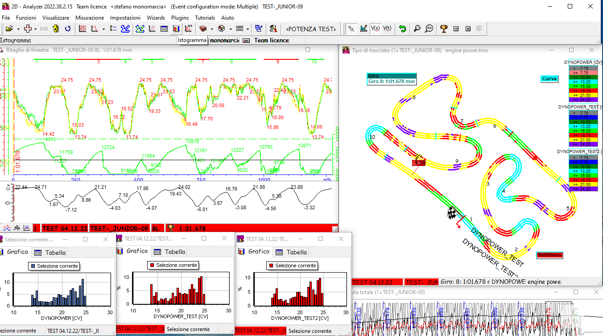The height and width of the screenshot is (336, 603).
Task: Click the green undo arrow icon
Action: pos(402,29)
